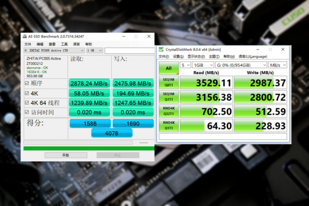
Task: Open the G: 0% (0/954GiB) drive dropdown
Action: tap(241, 65)
